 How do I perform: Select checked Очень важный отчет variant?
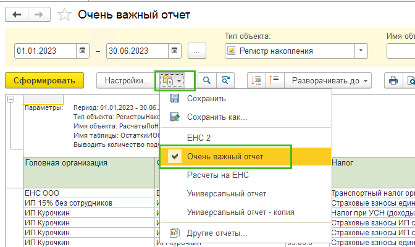[x=246, y=156]
